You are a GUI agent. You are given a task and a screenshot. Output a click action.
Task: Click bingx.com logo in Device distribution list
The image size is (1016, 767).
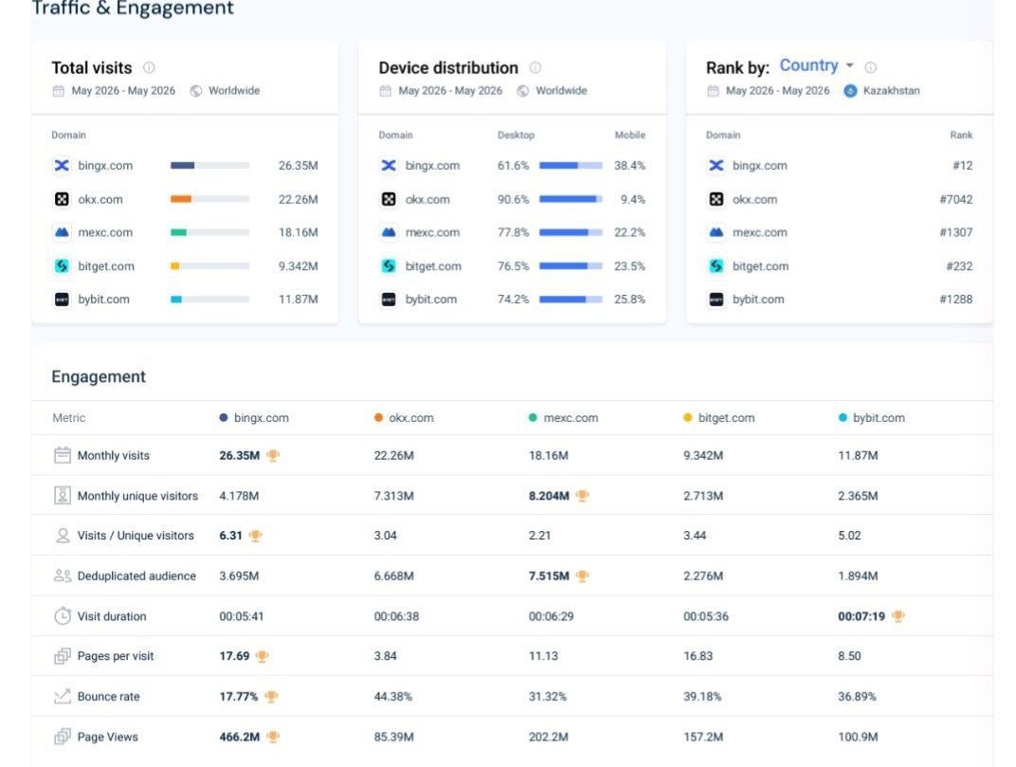point(389,165)
